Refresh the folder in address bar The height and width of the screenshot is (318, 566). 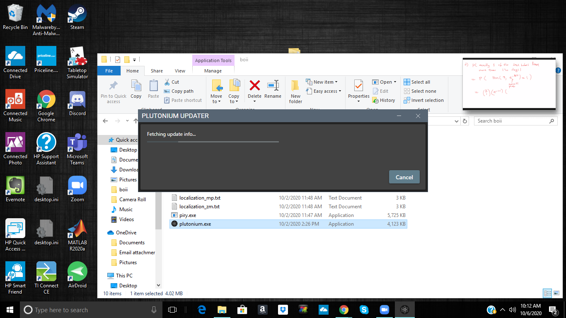(465, 121)
